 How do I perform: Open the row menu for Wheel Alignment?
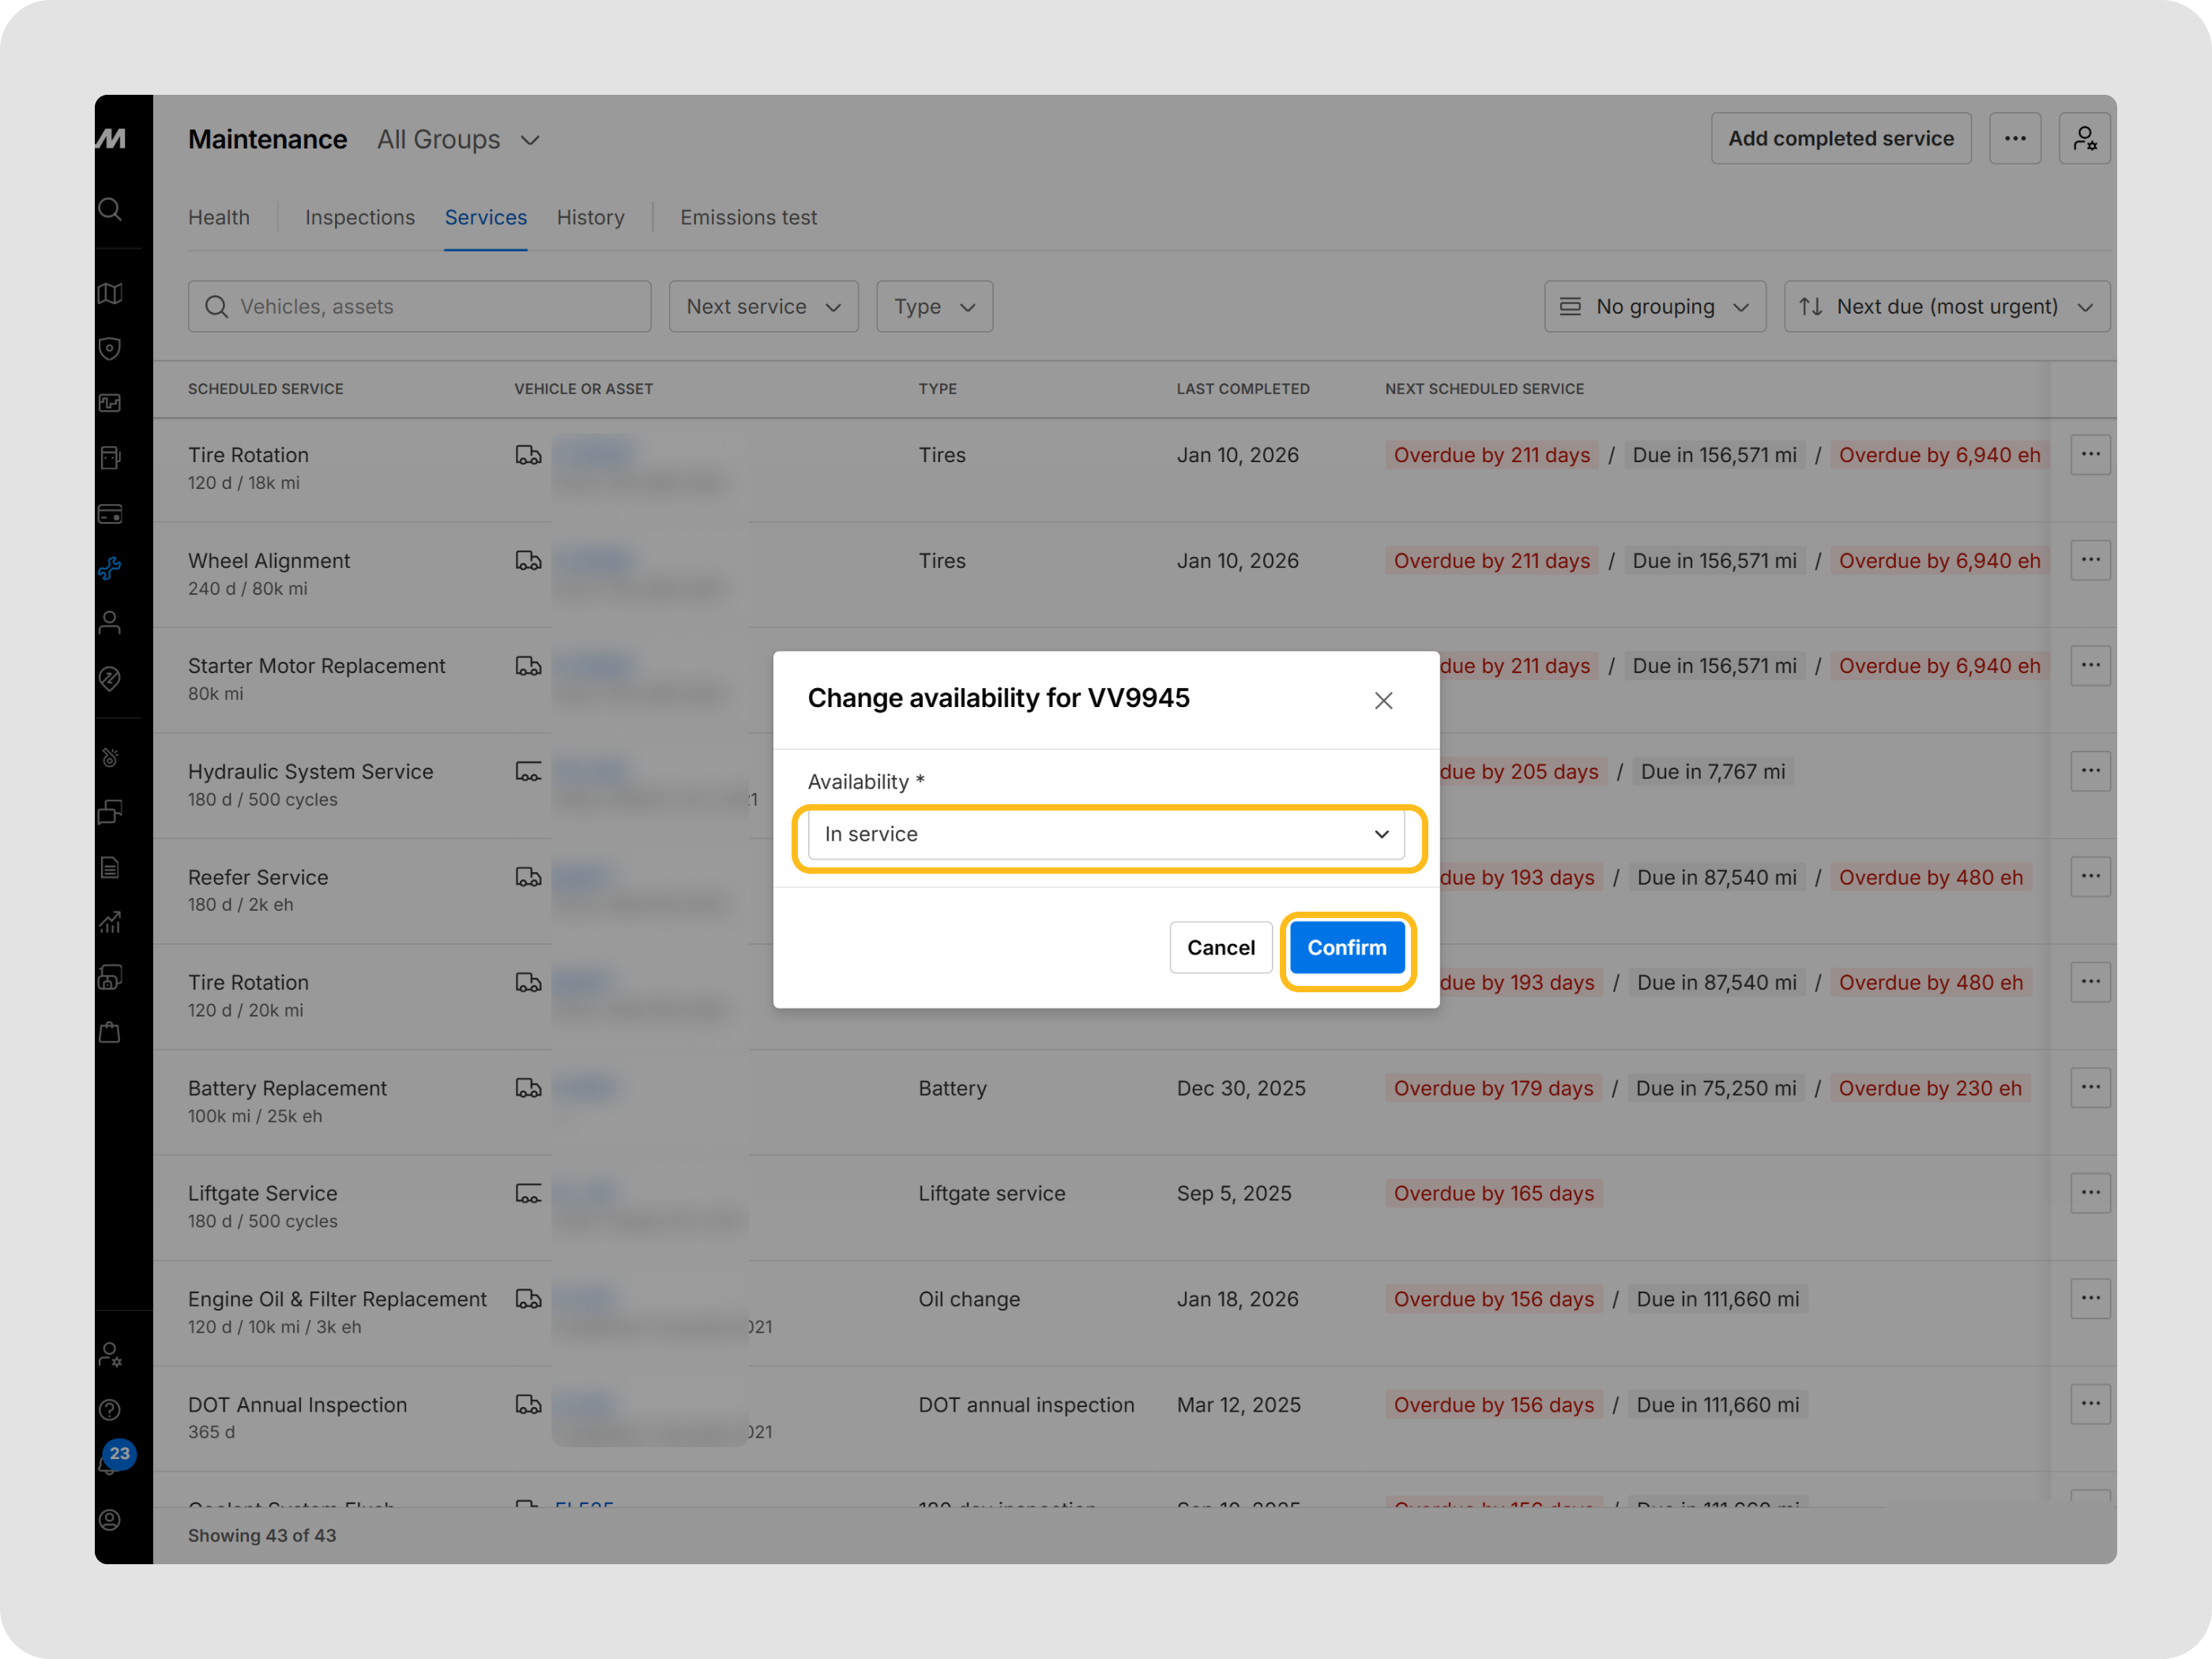(2090, 560)
